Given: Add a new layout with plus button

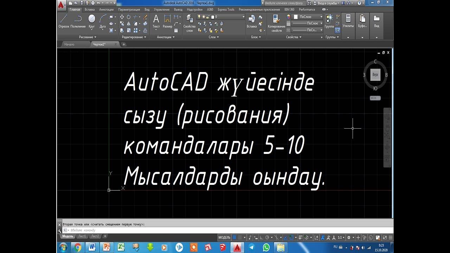Looking at the screenshot, I should click(x=105, y=236).
